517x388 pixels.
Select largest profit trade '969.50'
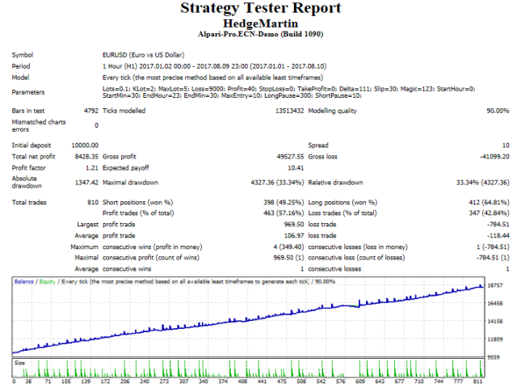(294, 225)
